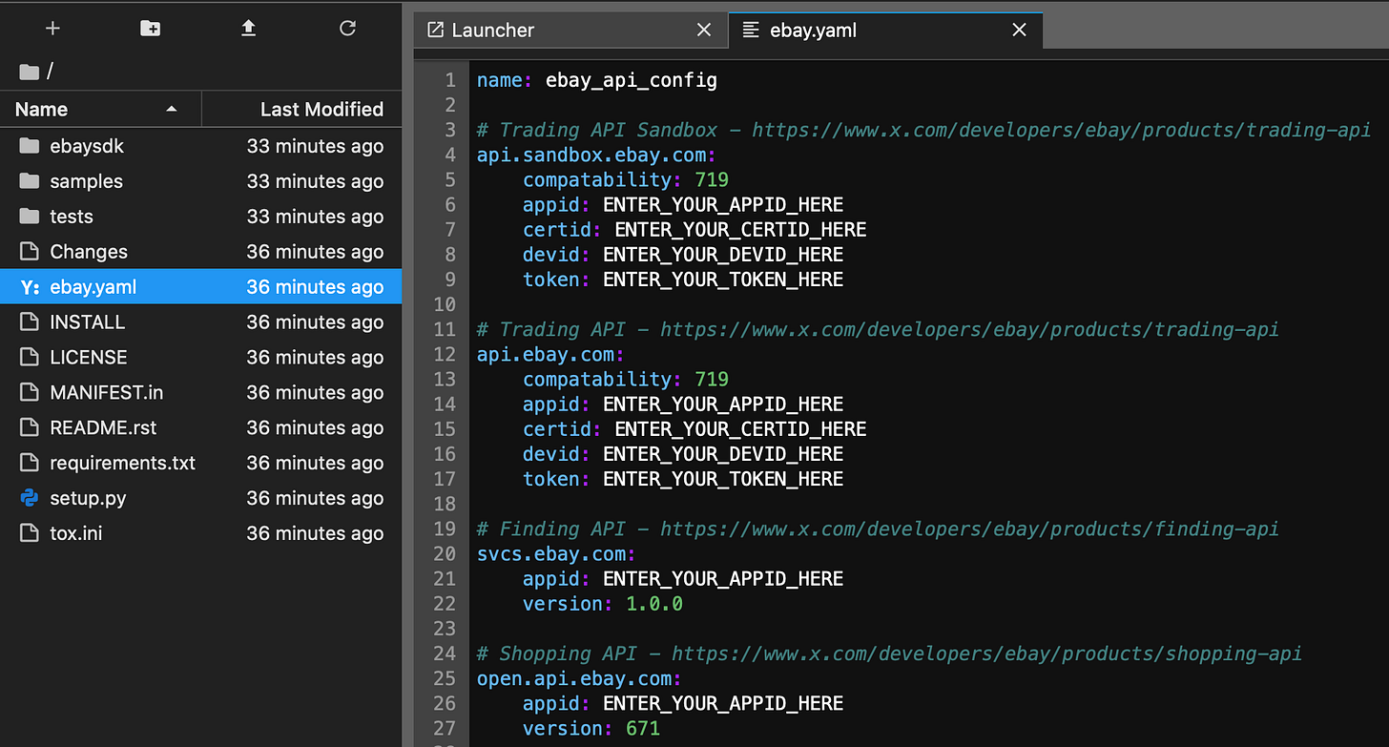
Task: Click the Last Modified column header
Action: tap(321, 109)
